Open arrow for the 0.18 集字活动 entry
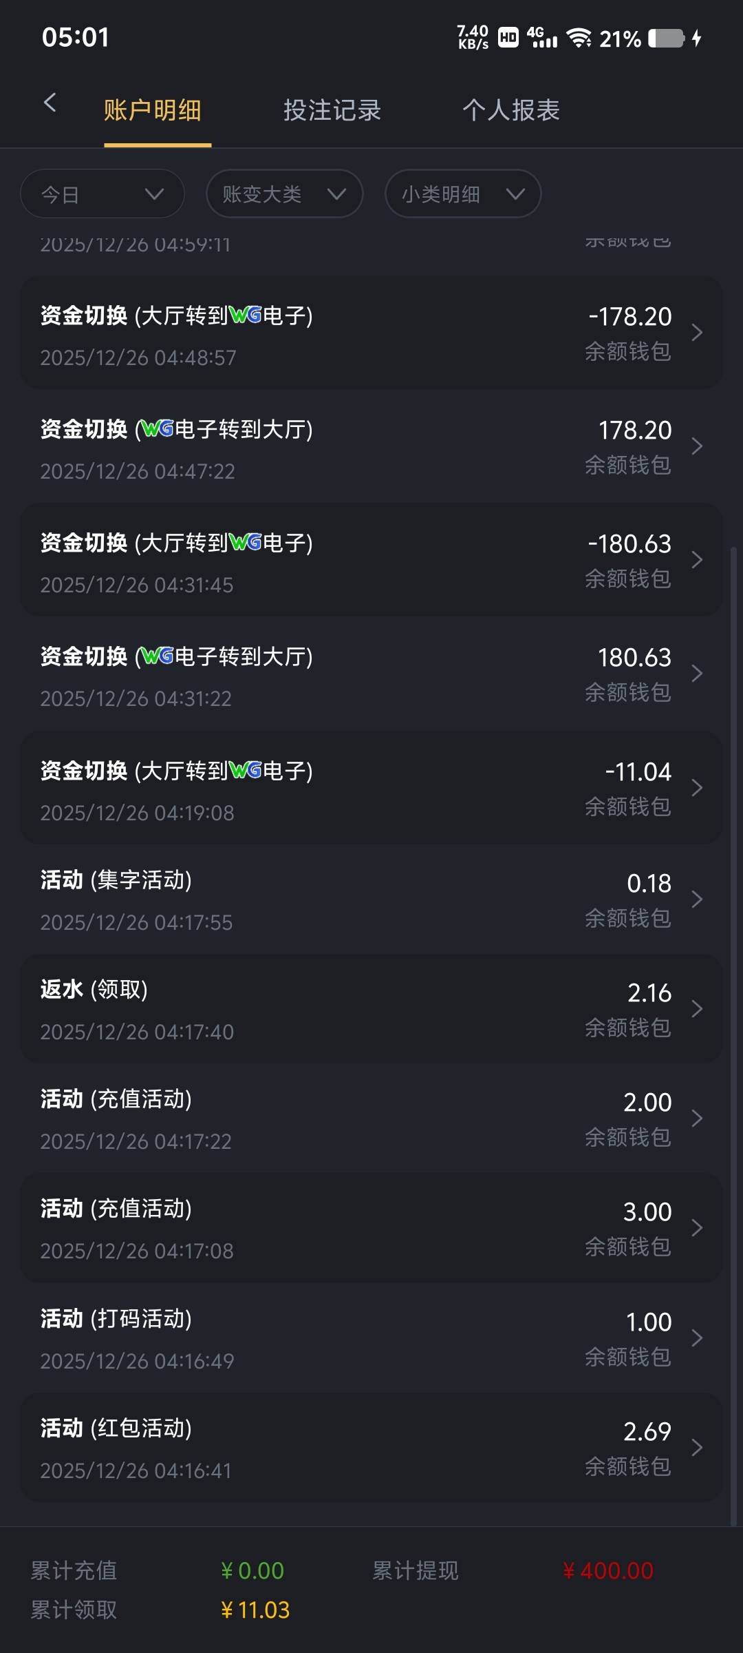The width and height of the screenshot is (743, 1653). (697, 900)
